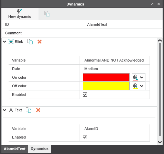Copy the Text dynamic
Screen dimensions: 164x154
pos(29,110)
